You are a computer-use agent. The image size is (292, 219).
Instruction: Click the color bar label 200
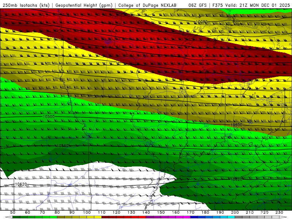[235, 212]
